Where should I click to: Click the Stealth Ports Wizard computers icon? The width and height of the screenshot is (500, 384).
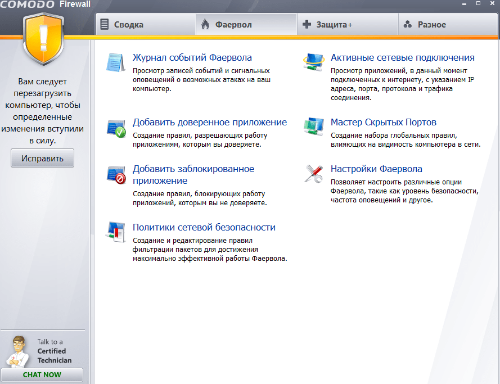coord(314,127)
